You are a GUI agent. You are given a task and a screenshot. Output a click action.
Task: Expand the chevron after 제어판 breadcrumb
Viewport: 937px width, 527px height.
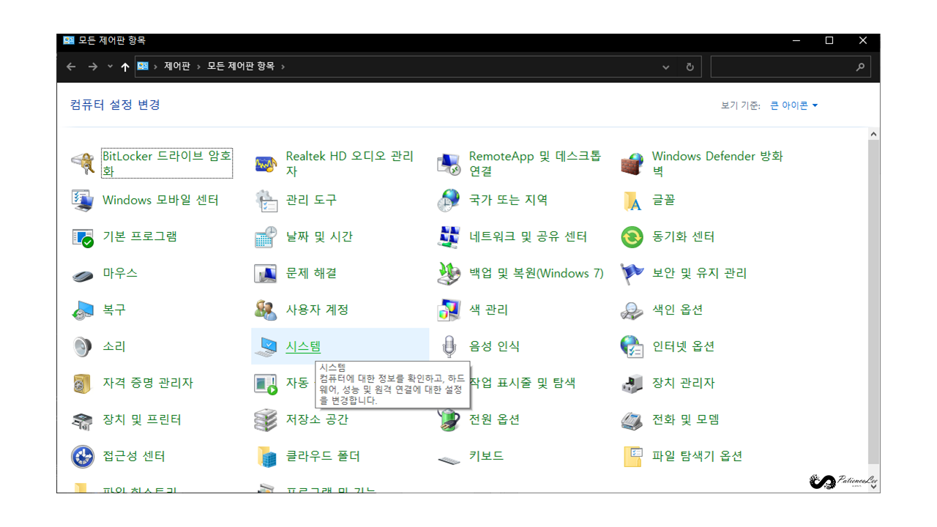pyautogui.click(x=198, y=67)
